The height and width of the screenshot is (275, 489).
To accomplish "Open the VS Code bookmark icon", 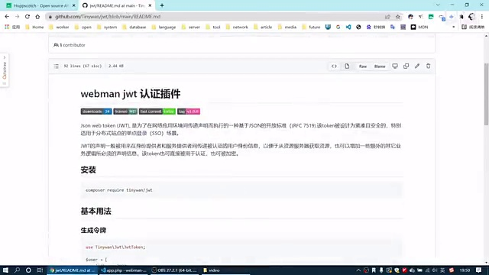I will tap(348, 27).
